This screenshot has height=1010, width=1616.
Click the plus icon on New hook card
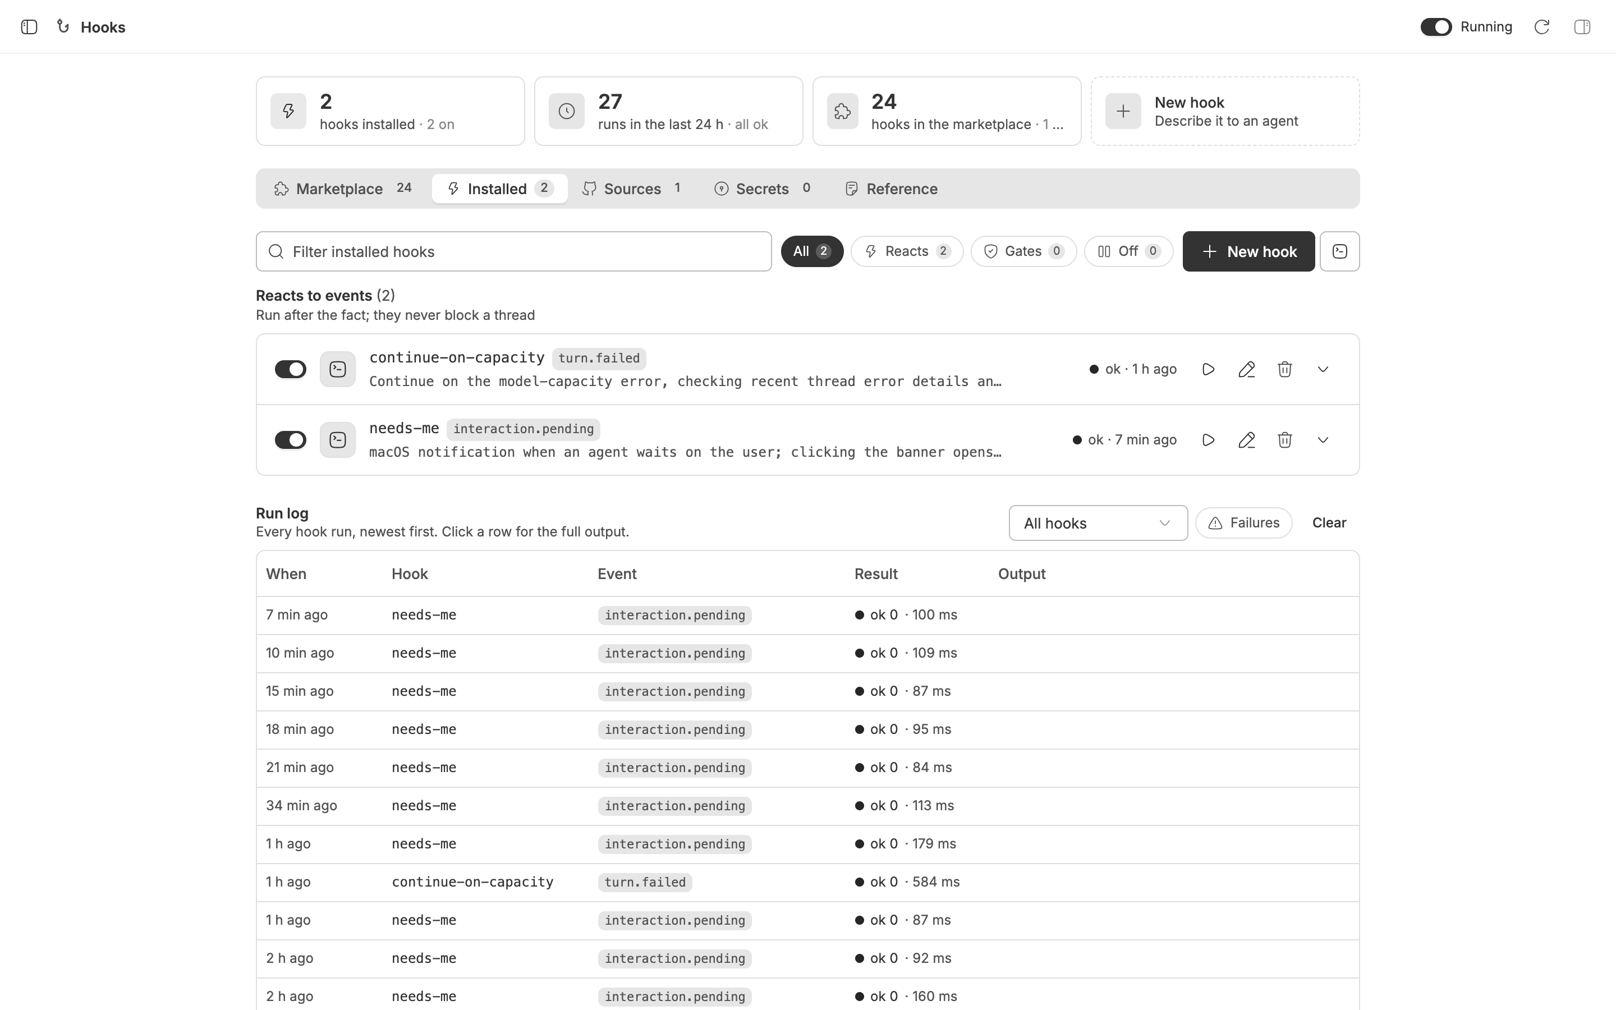[1123, 111]
